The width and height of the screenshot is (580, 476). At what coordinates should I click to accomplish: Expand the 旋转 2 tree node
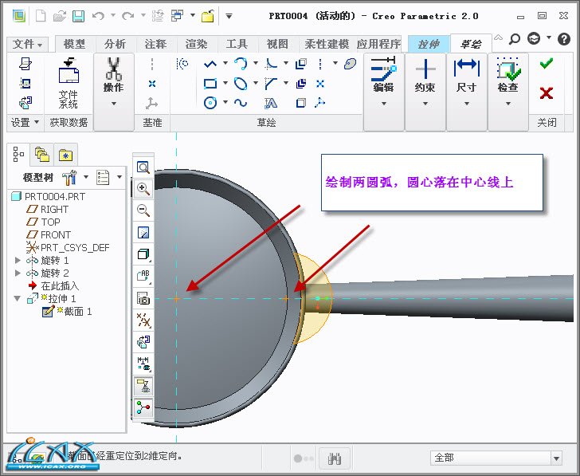(18, 273)
